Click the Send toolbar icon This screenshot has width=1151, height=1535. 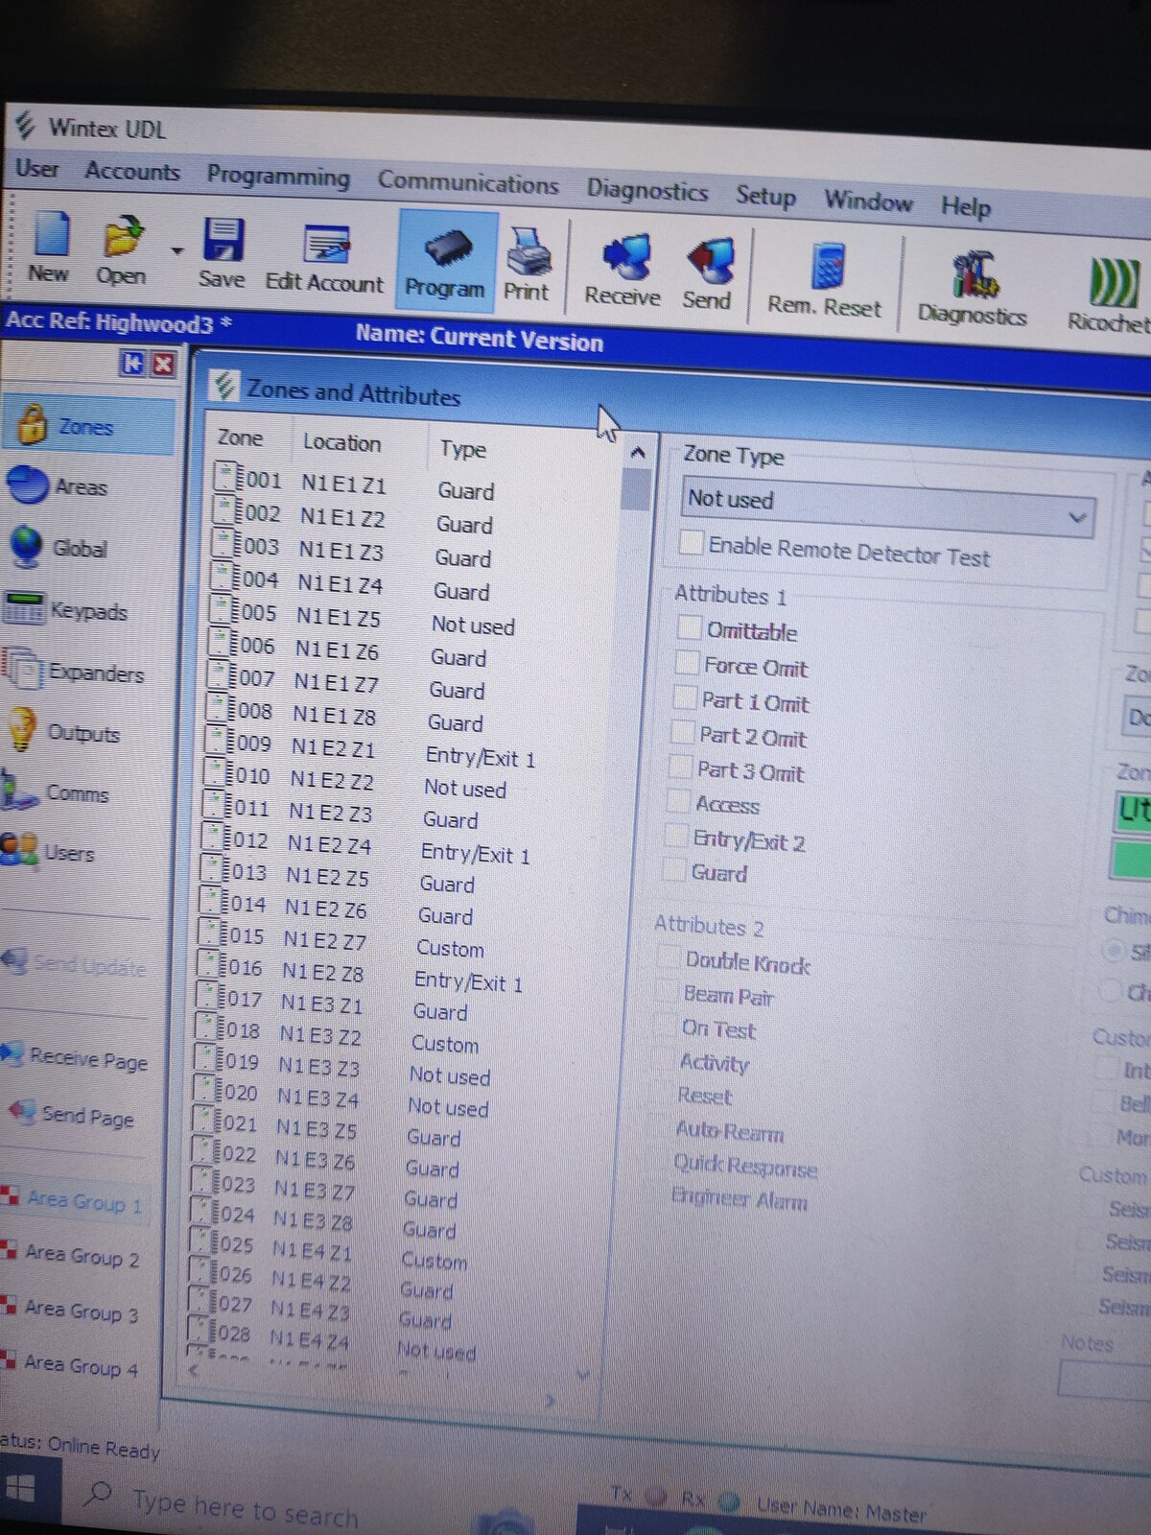pos(709,264)
